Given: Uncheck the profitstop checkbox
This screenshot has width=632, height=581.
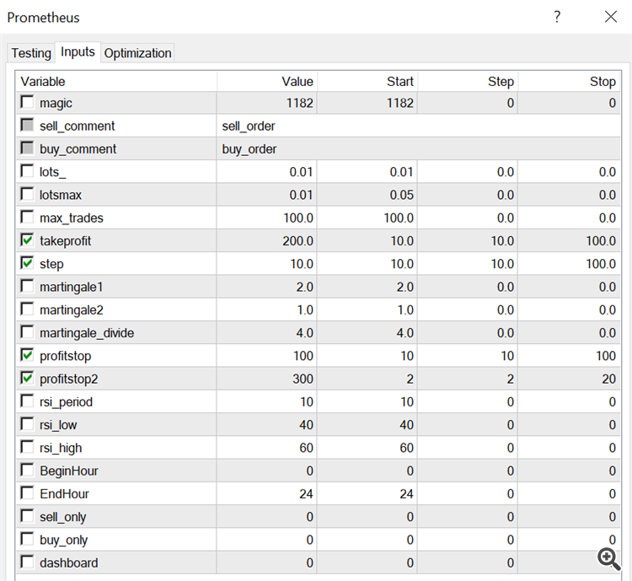Looking at the screenshot, I should point(27,355).
